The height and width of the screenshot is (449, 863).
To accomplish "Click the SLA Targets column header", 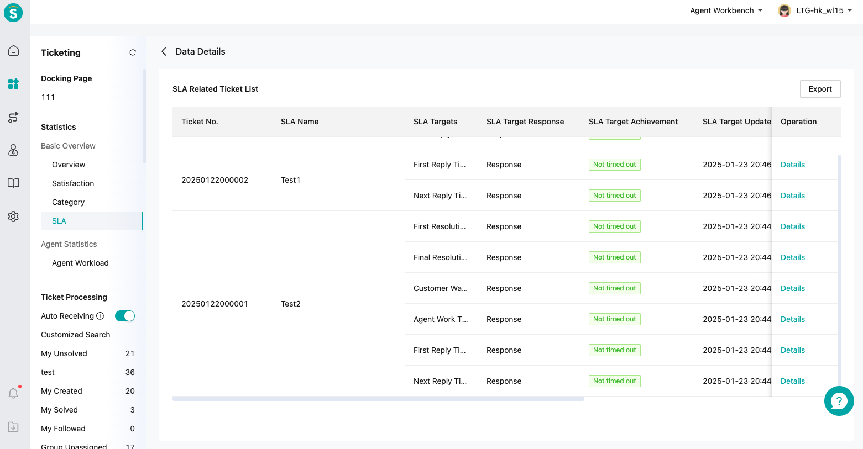I will tap(435, 122).
